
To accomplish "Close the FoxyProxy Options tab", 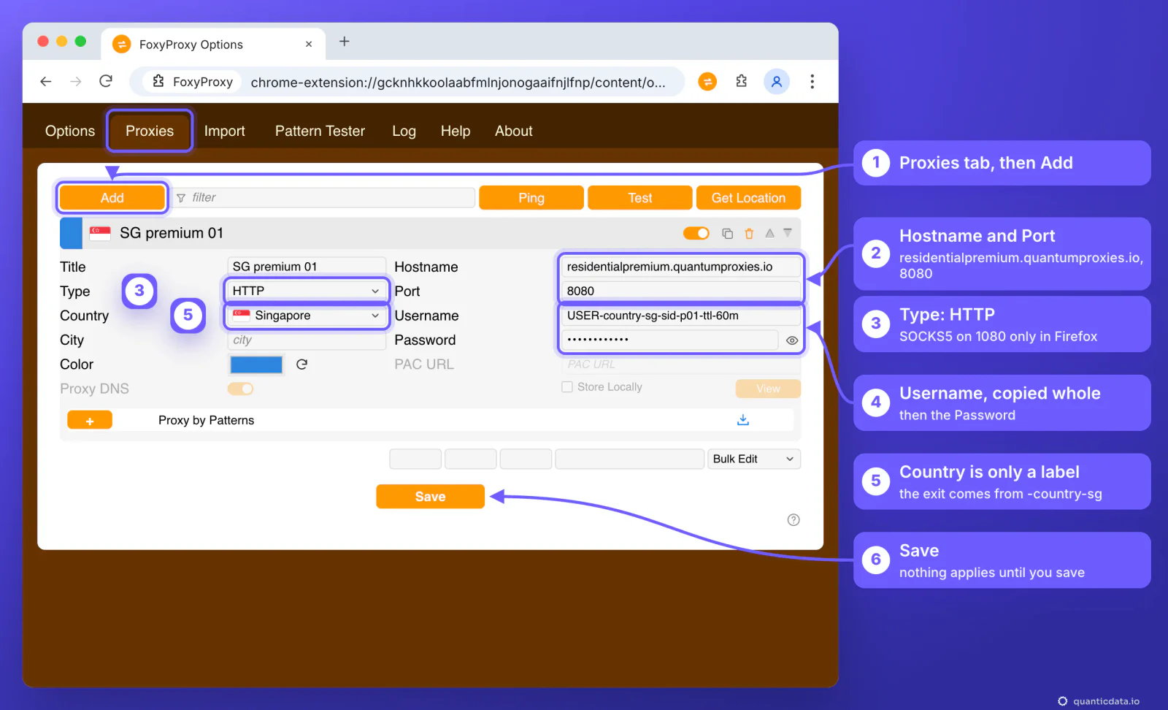I will pyautogui.click(x=309, y=44).
